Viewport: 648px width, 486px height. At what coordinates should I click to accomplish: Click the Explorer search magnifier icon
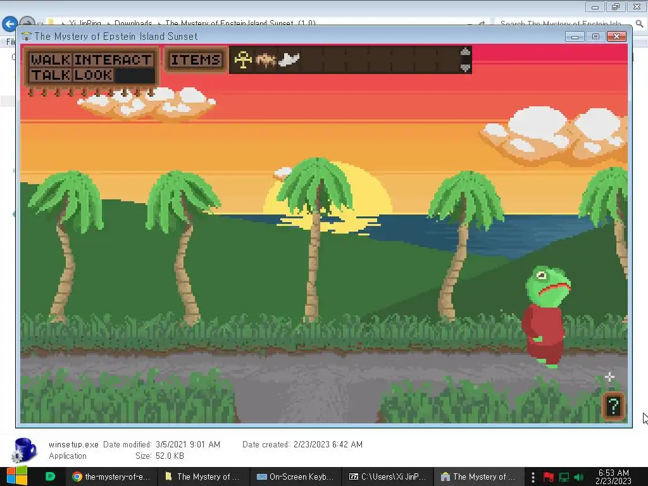pyautogui.click(x=639, y=23)
